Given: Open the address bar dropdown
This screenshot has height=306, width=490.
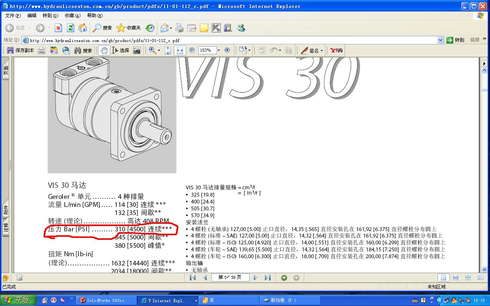Looking at the screenshot, I should click(x=440, y=40).
